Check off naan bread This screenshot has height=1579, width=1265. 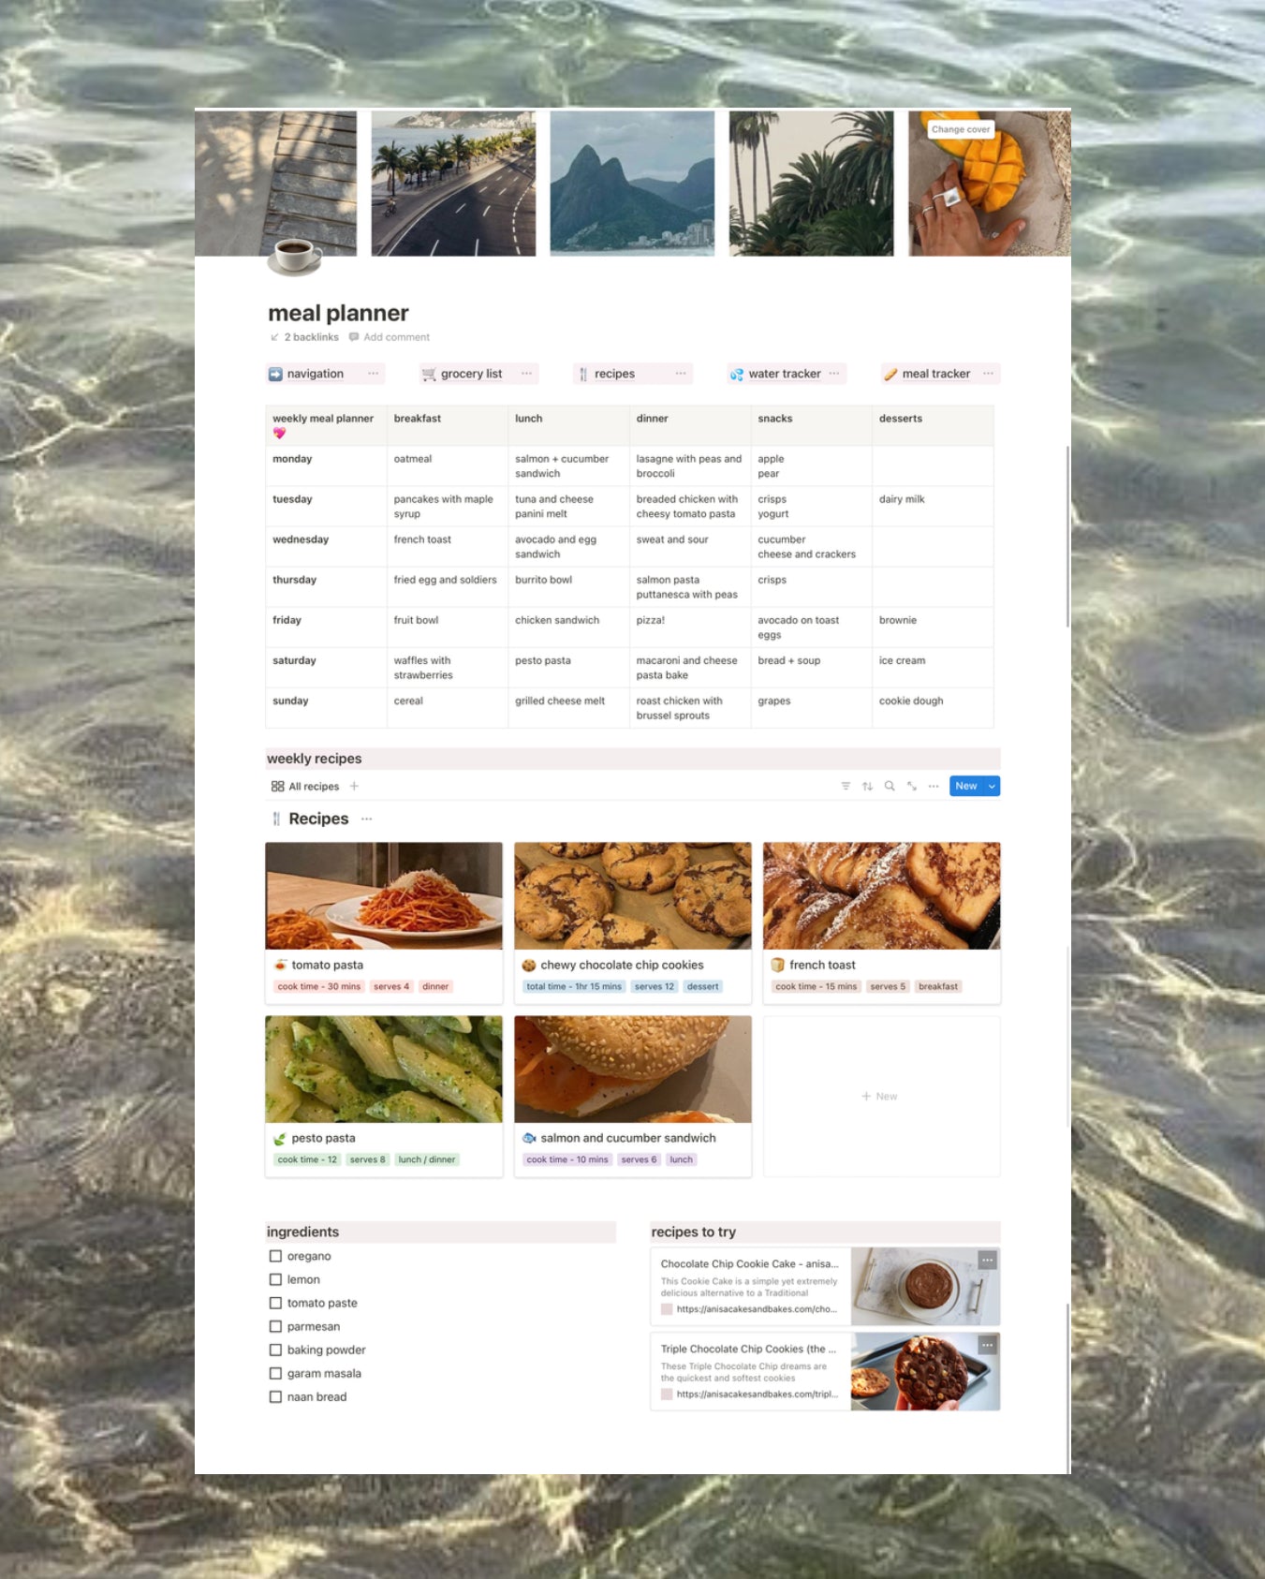275,1396
